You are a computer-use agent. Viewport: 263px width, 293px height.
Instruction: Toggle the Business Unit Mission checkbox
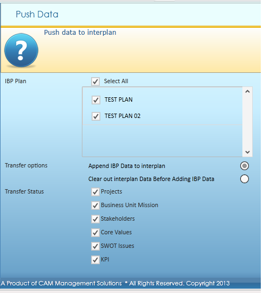click(x=95, y=205)
